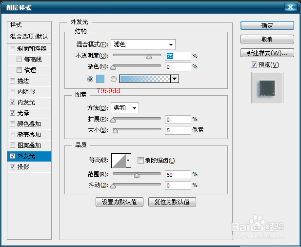
Task: Click the blue-to-transparent gradient bar
Action: click(145, 79)
